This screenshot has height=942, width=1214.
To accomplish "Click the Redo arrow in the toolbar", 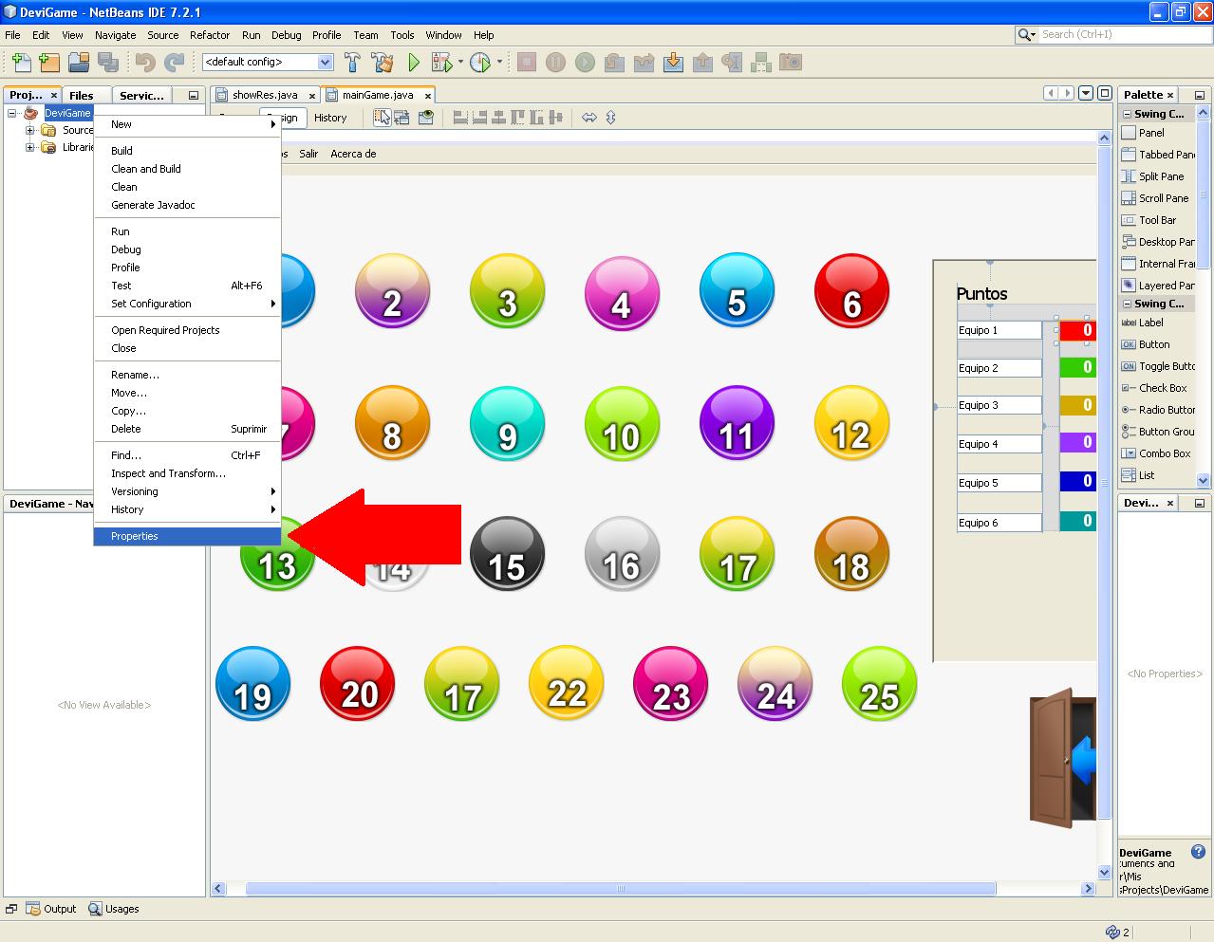I will (175, 63).
